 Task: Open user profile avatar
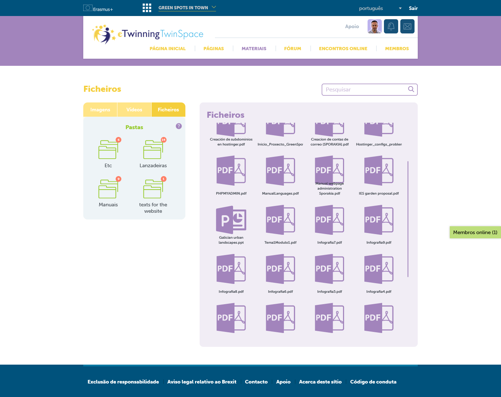pyautogui.click(x=375, y=26)
